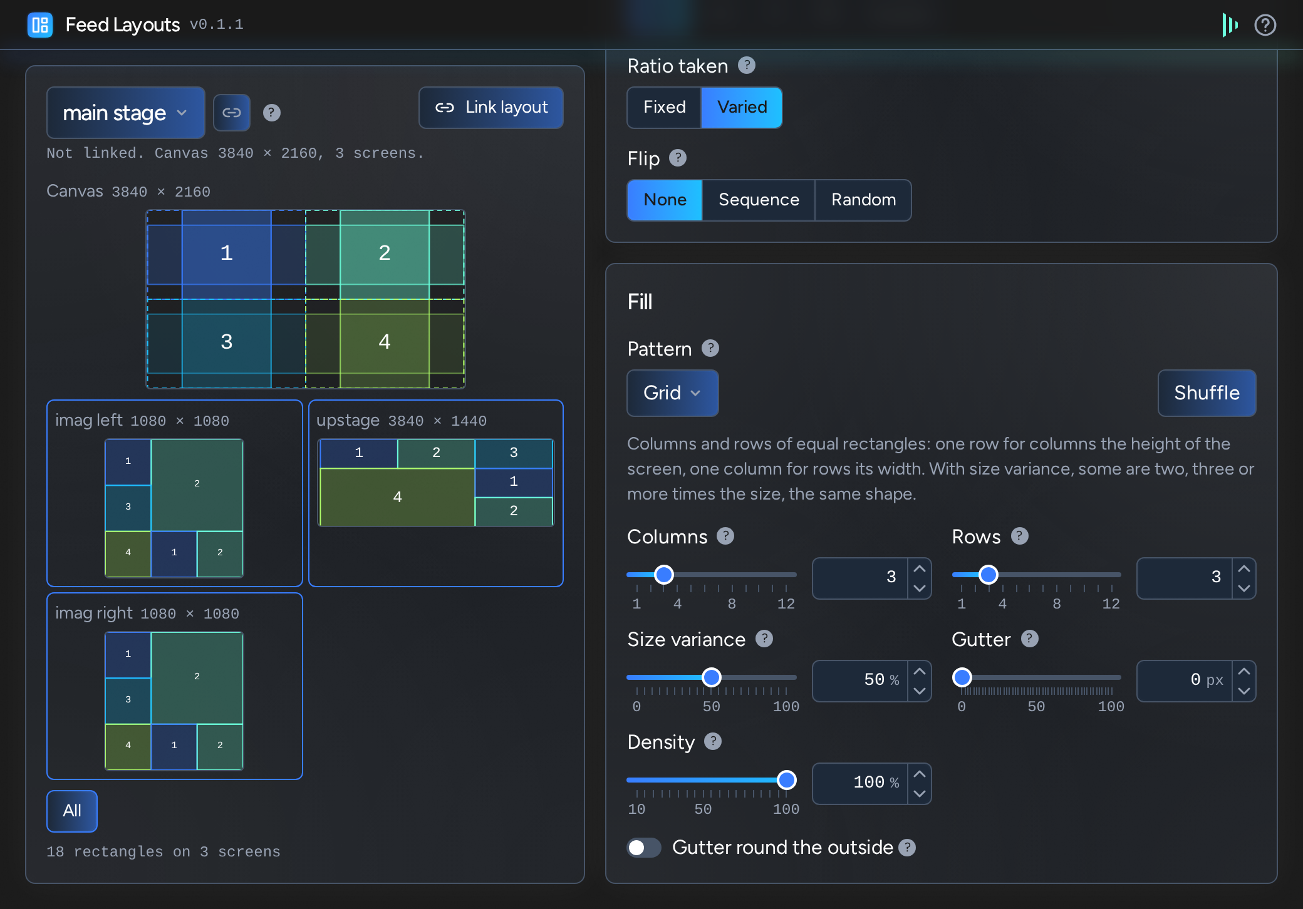Click the All screens button

pyautogui.click(x=72, y=811)
